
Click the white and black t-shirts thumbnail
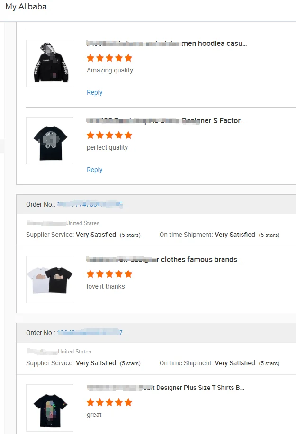[50, 280]
